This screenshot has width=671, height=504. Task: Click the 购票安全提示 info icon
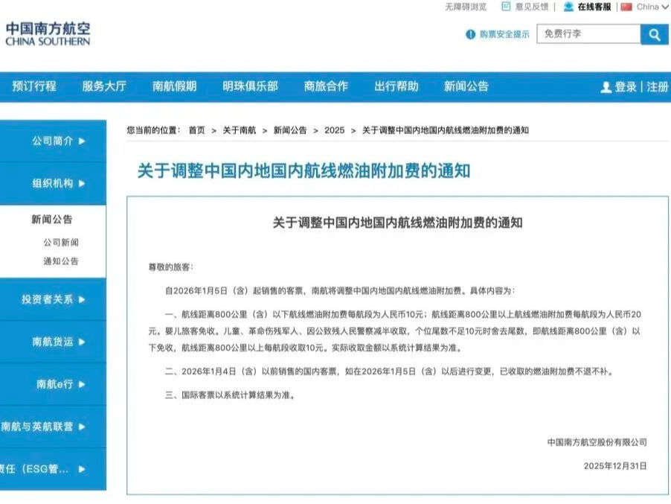[470, 34]
